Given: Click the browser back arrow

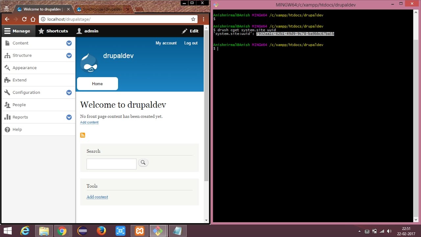Looking at the screenshot, I should tap(7, 19).
